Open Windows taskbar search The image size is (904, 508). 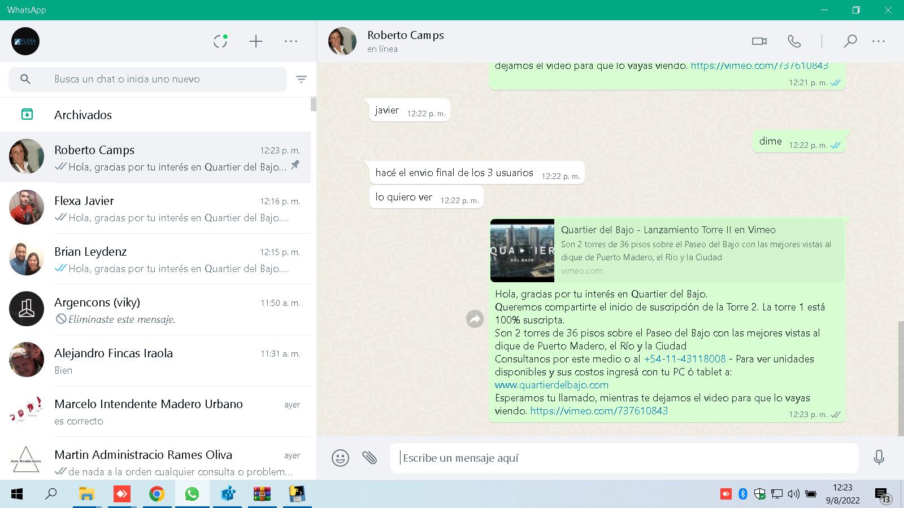(51, 494)
